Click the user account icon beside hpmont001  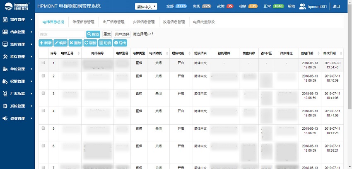(x=302, y=6)
